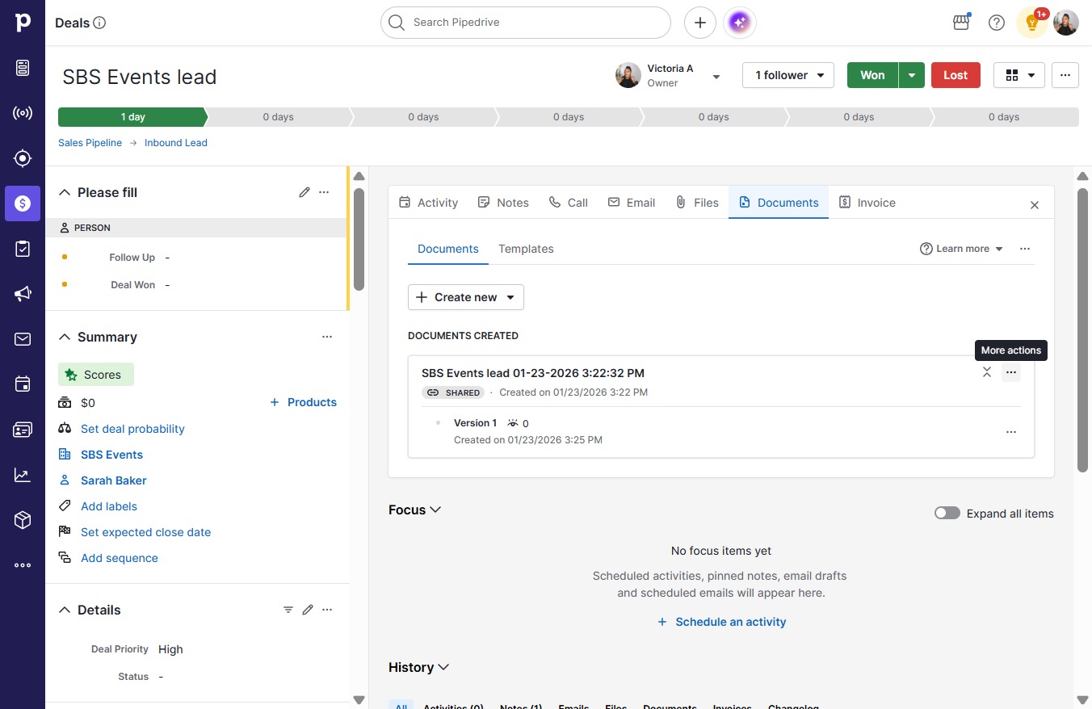Image resolution: width=1092 pixels, height=709 pixels.
Task: Select the first pipeline stage showing 1 day
Action: [x=132, y=117]
